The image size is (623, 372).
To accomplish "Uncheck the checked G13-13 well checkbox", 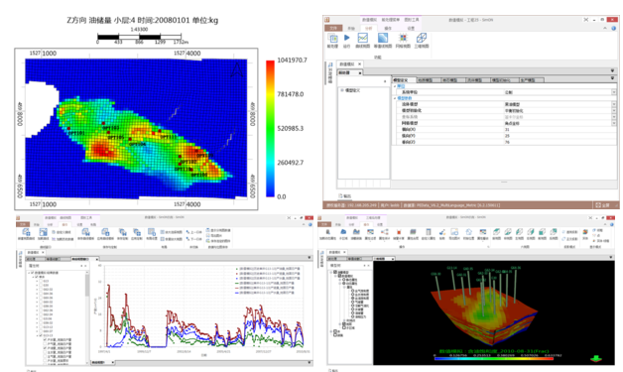I will 41,335.
